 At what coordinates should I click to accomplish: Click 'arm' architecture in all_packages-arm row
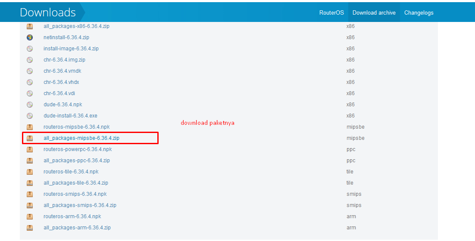pyautogui.click(x=351, y=228)
